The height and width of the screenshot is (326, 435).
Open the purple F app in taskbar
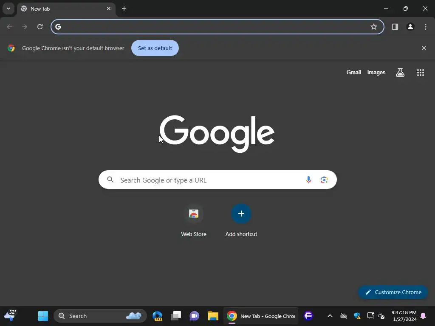[x=308, y=316]
